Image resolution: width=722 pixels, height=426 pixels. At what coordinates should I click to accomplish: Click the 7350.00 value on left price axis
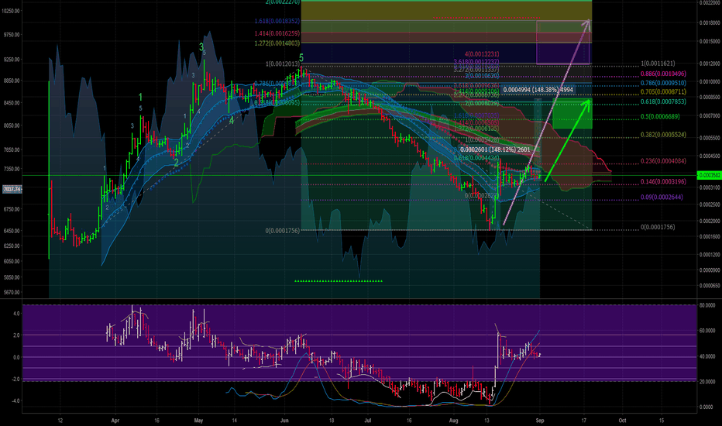(x=12, y=170)
